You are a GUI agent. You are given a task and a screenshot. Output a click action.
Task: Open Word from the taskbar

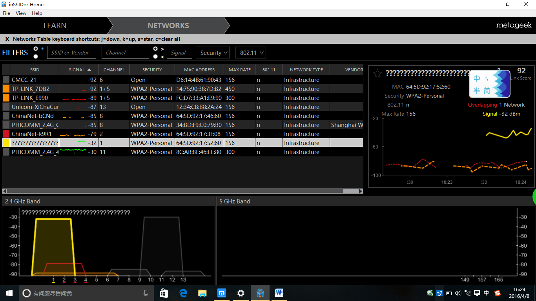(x=279, y=293)
